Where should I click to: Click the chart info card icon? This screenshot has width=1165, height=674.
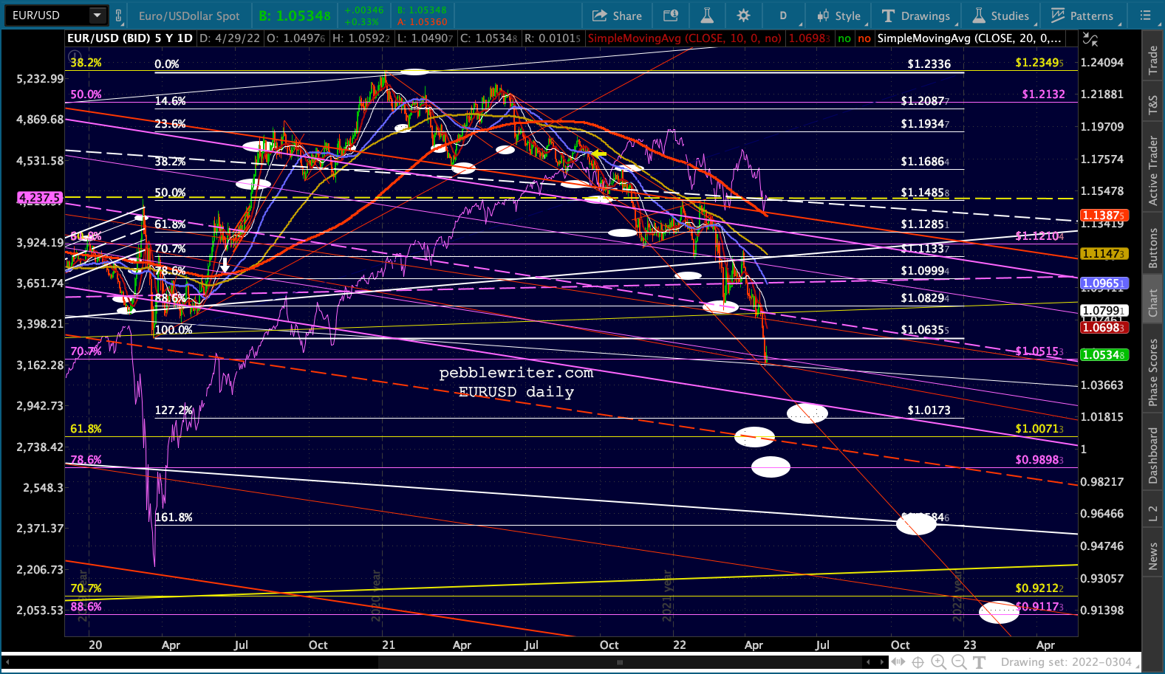(671, 16)
